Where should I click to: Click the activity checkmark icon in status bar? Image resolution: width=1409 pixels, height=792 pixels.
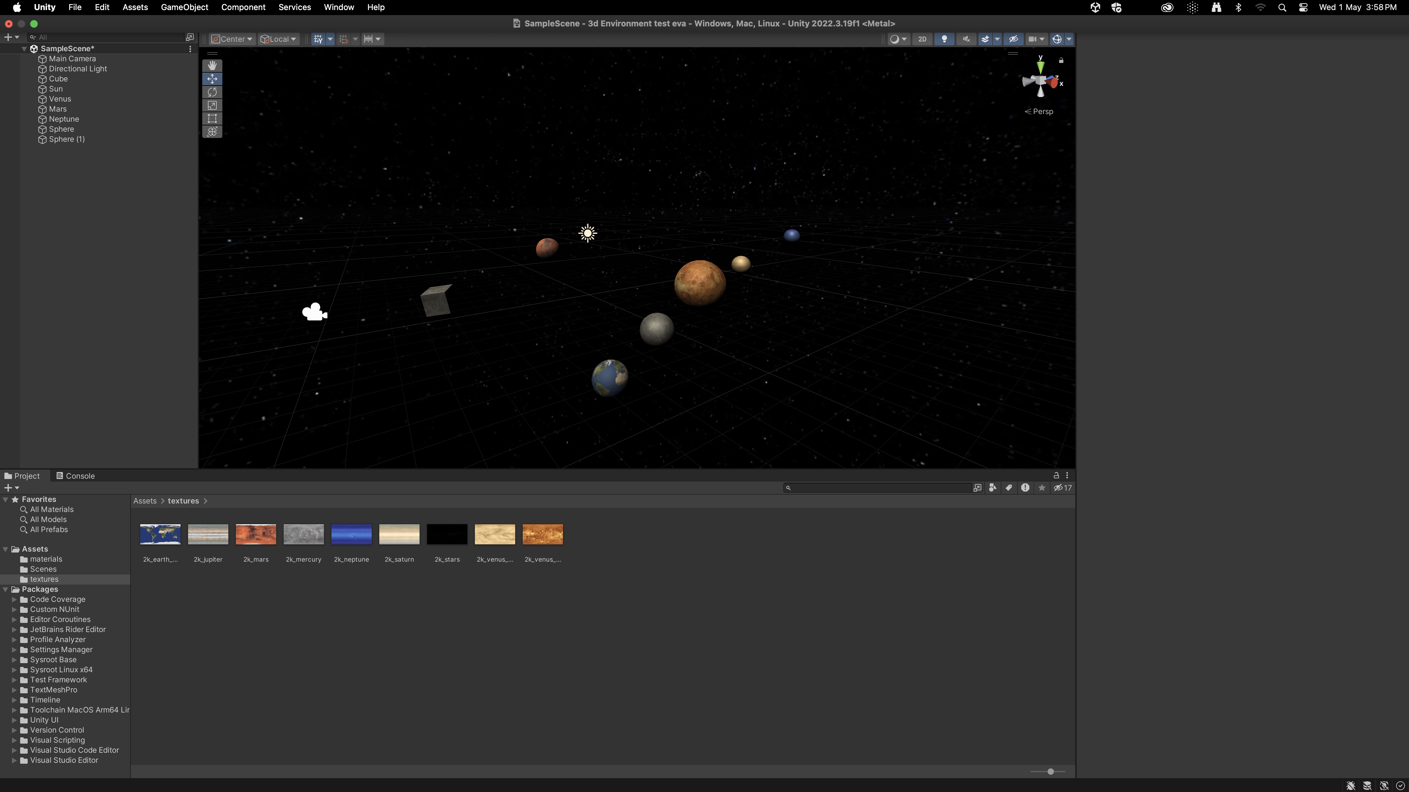pyautogui.click(x=1400, y=785)
